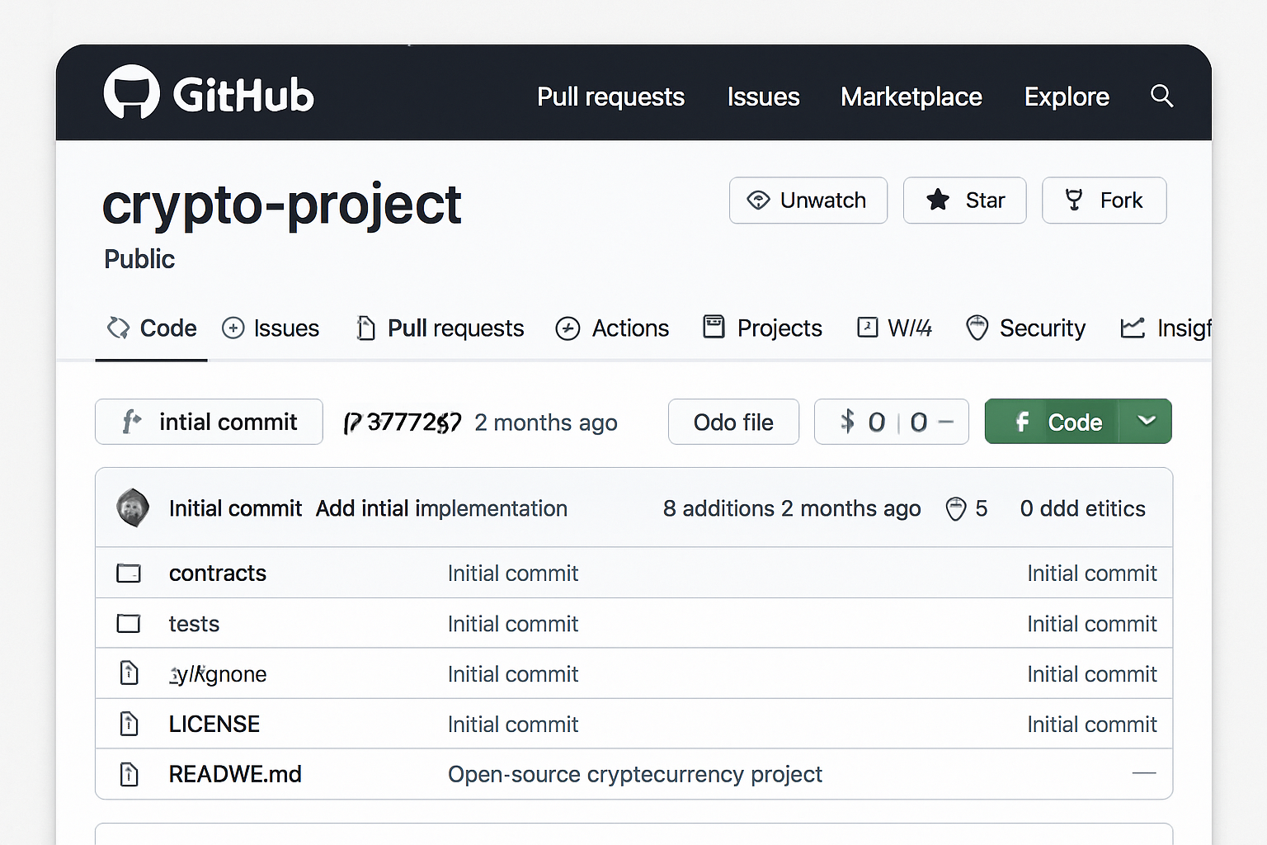Switch to the Security tab
1267x845 pixels.
tap(1025, 328)
